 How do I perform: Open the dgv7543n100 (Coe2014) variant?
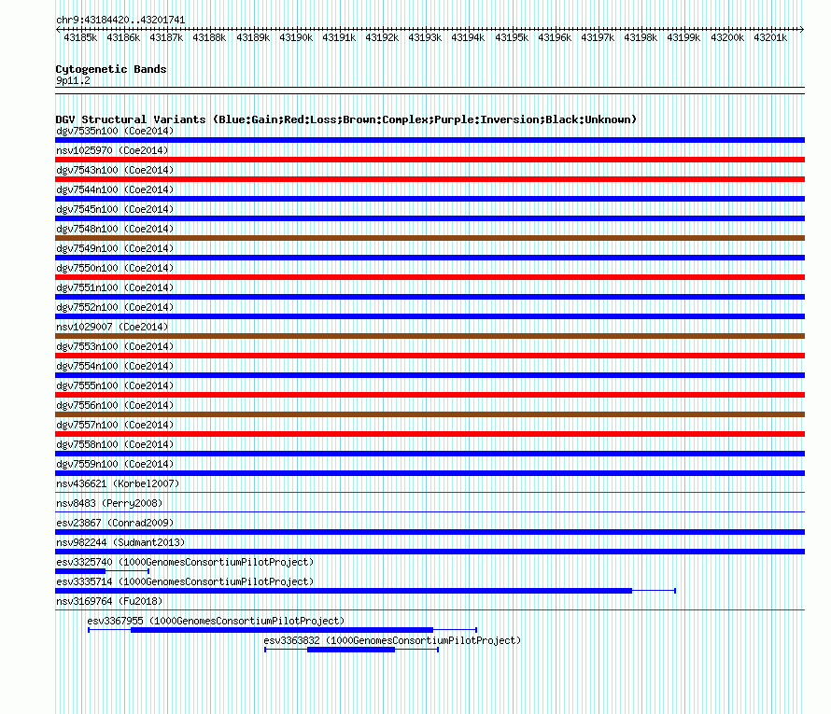click(x=115, y=170)
